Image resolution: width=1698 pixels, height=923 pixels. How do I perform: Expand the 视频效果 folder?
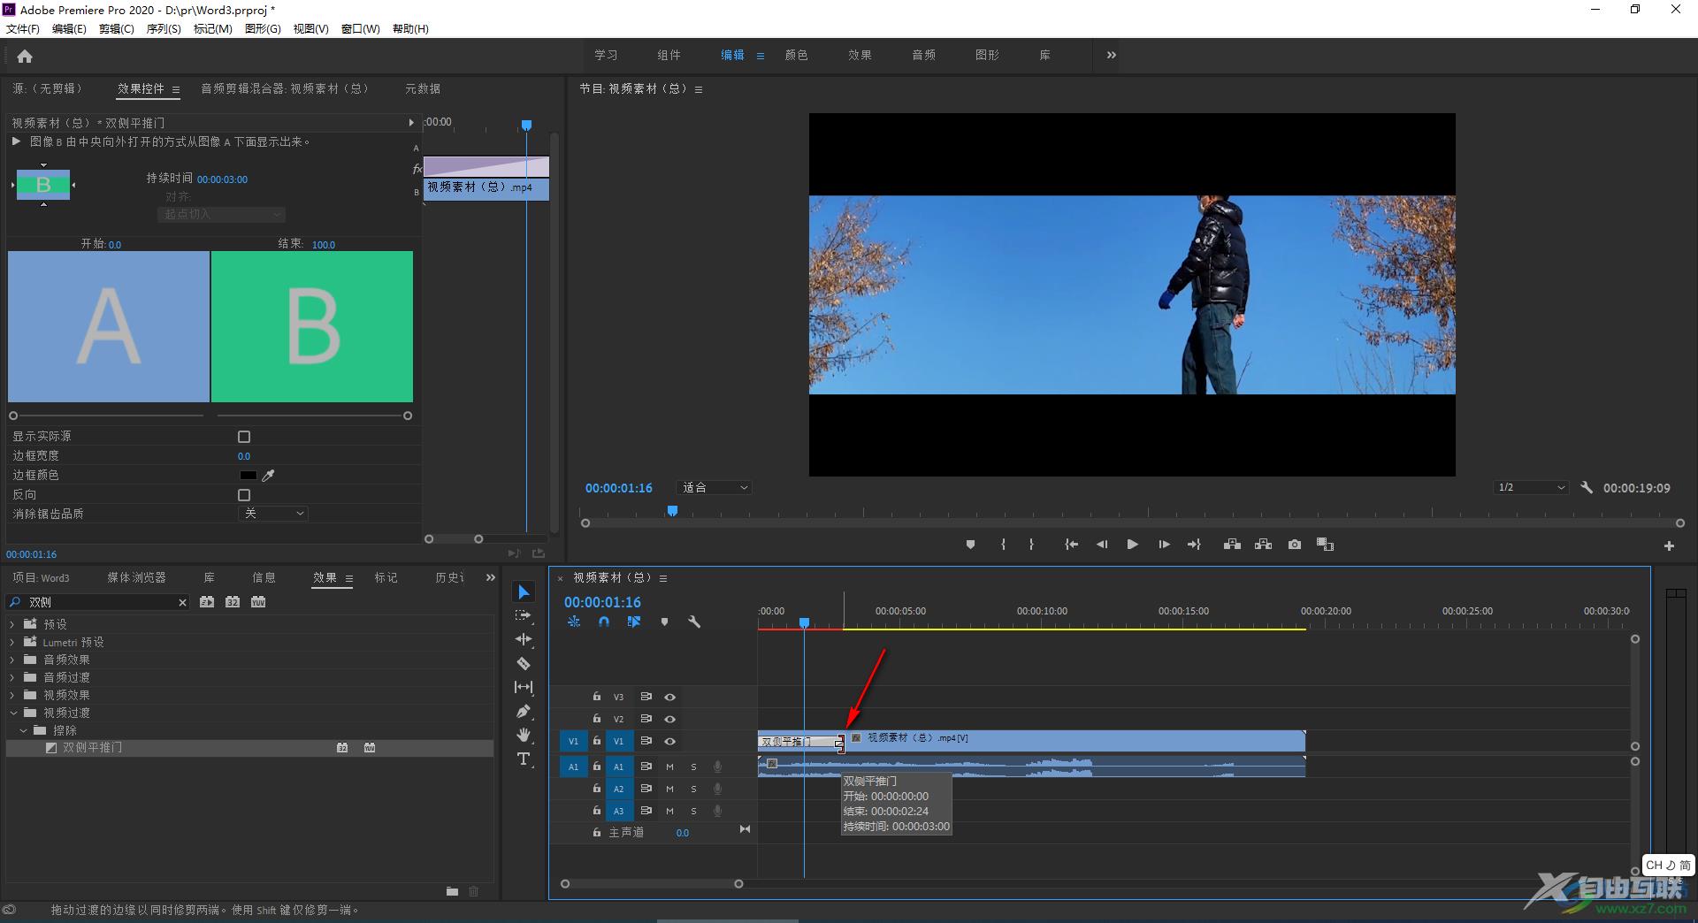pyautogui.click(x=12, y=695)
